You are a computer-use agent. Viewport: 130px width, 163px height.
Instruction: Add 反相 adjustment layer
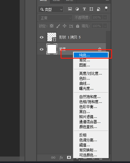click(91, 135)
